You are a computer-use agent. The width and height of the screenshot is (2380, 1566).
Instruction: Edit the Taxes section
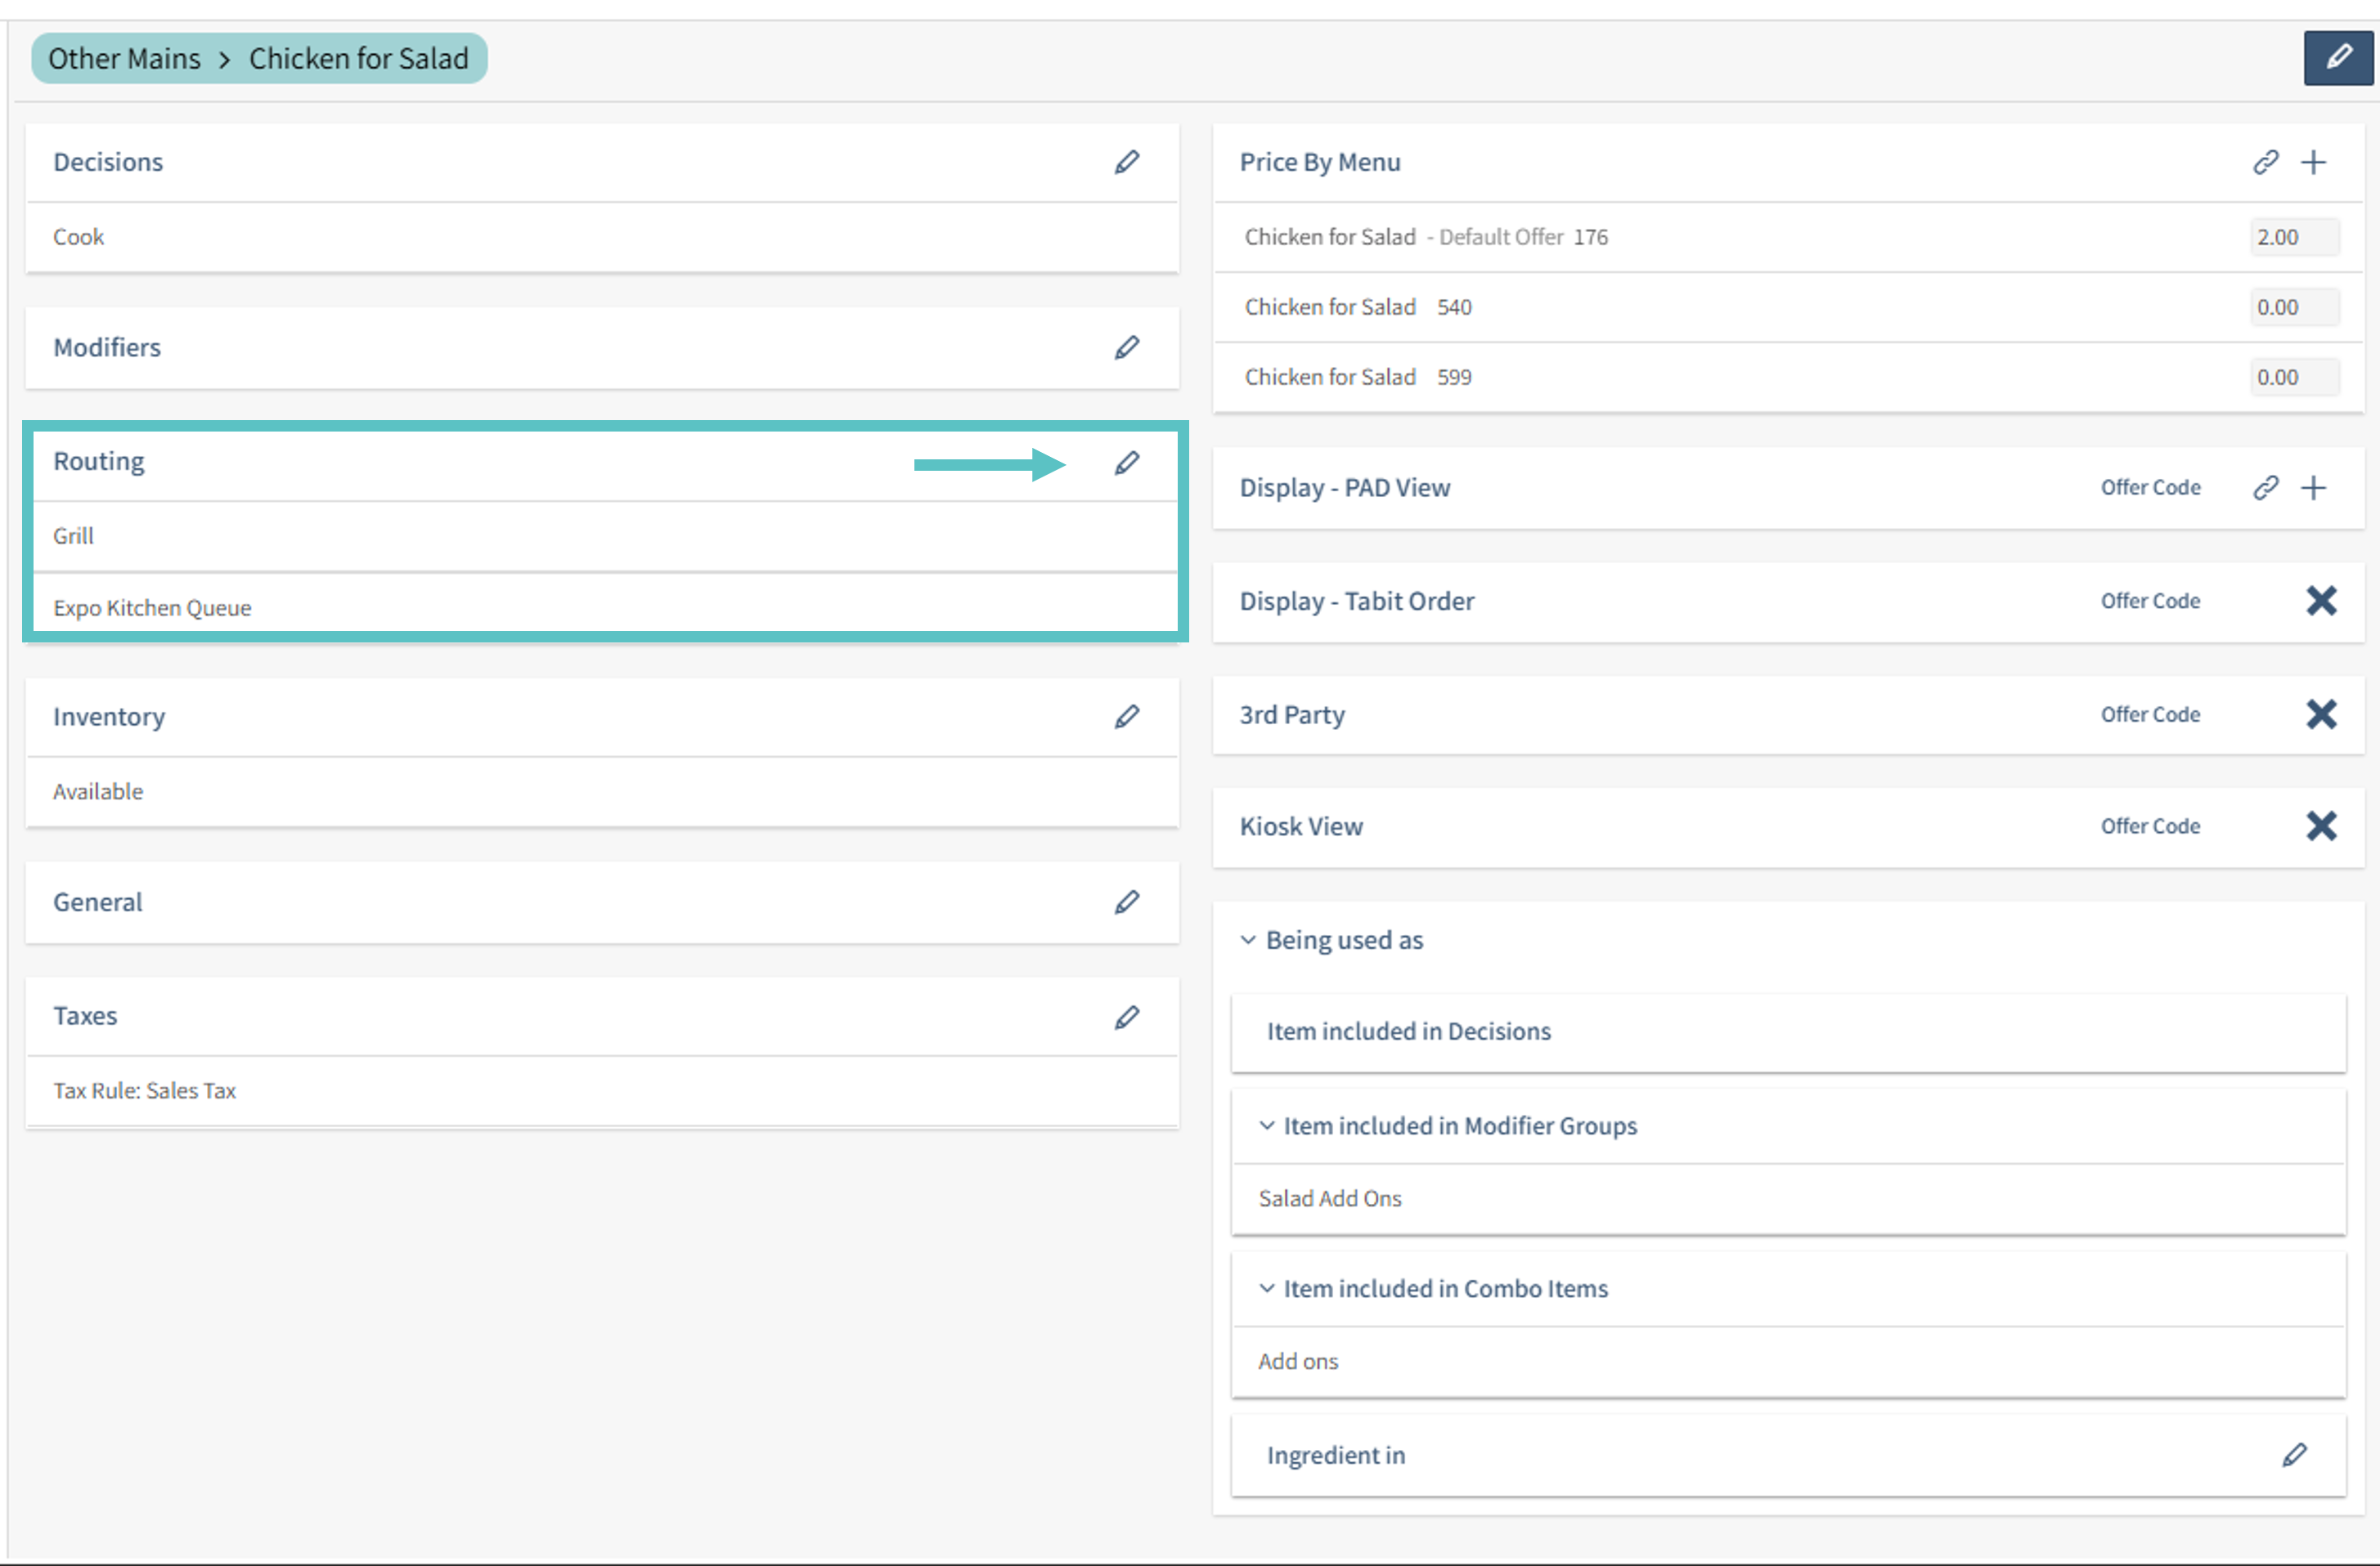click(x=1127, y=1017)
